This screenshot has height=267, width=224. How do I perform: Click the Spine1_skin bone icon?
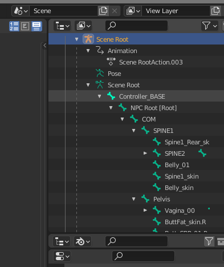point(157,176)
